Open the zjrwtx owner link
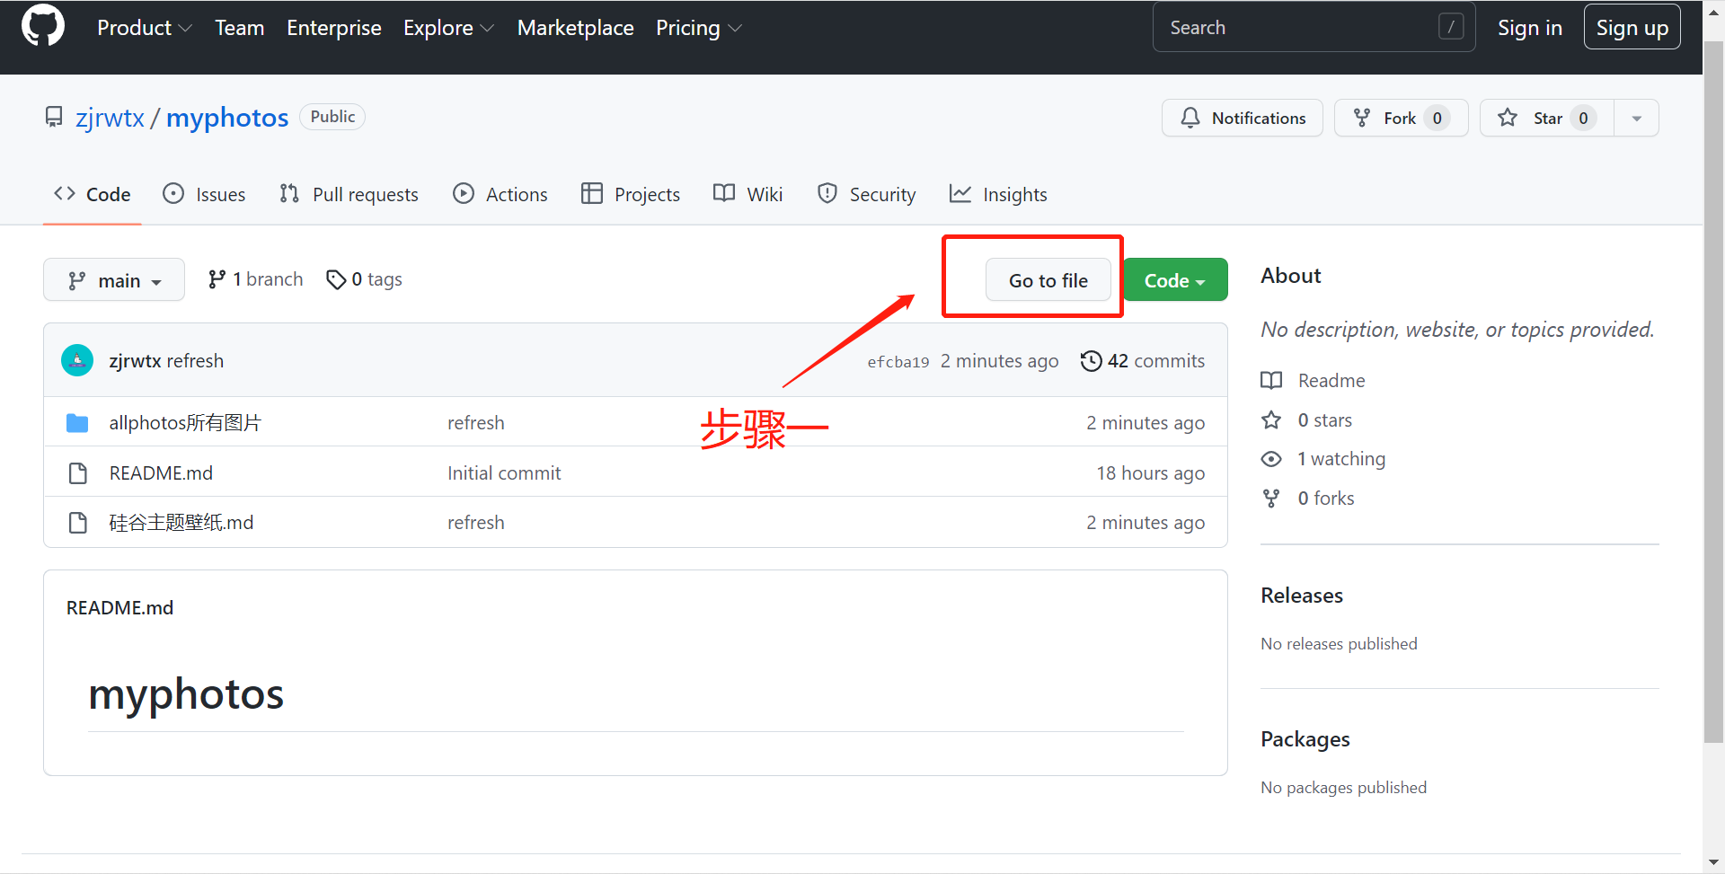Image resolution: width=1725 pixels, height=874 pixels. [110, 118]
